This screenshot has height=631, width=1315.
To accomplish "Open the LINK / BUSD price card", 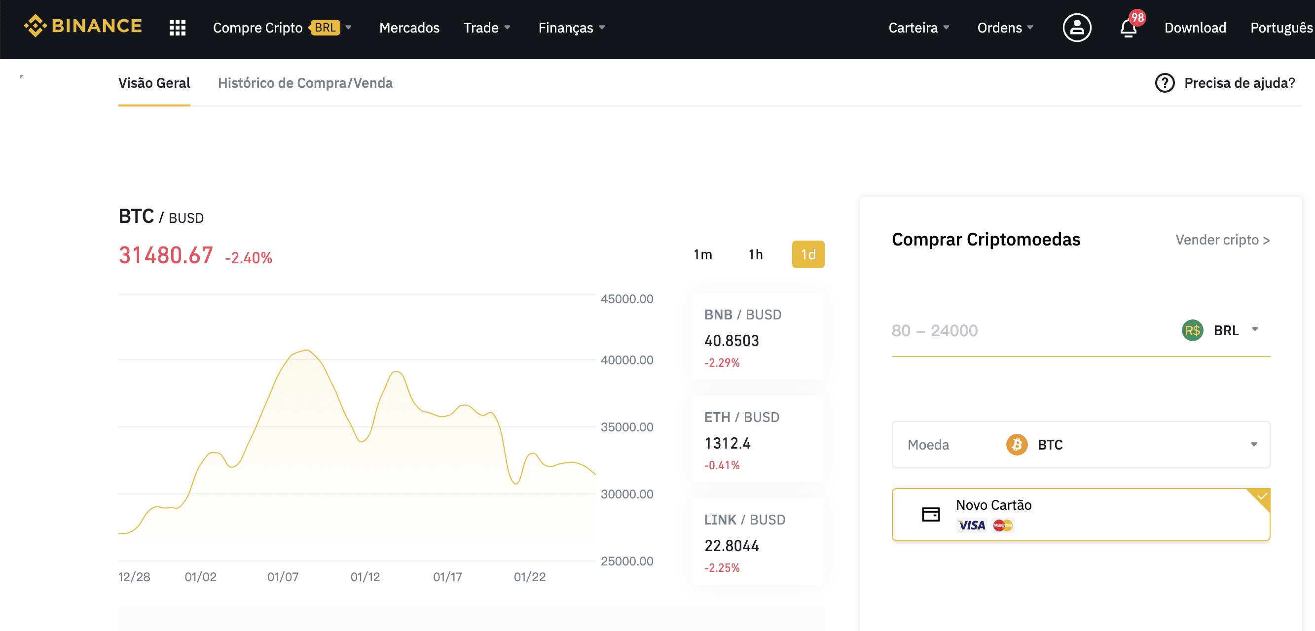I will click(757, 542).
